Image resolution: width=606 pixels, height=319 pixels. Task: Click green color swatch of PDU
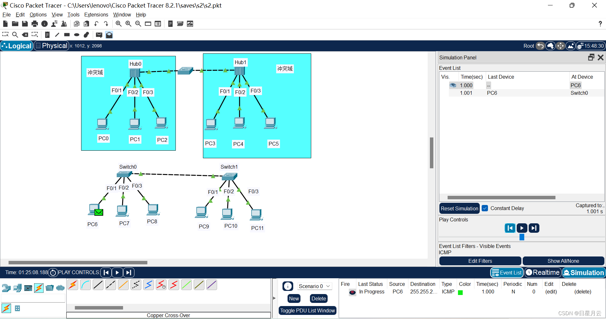coord(460,292)
